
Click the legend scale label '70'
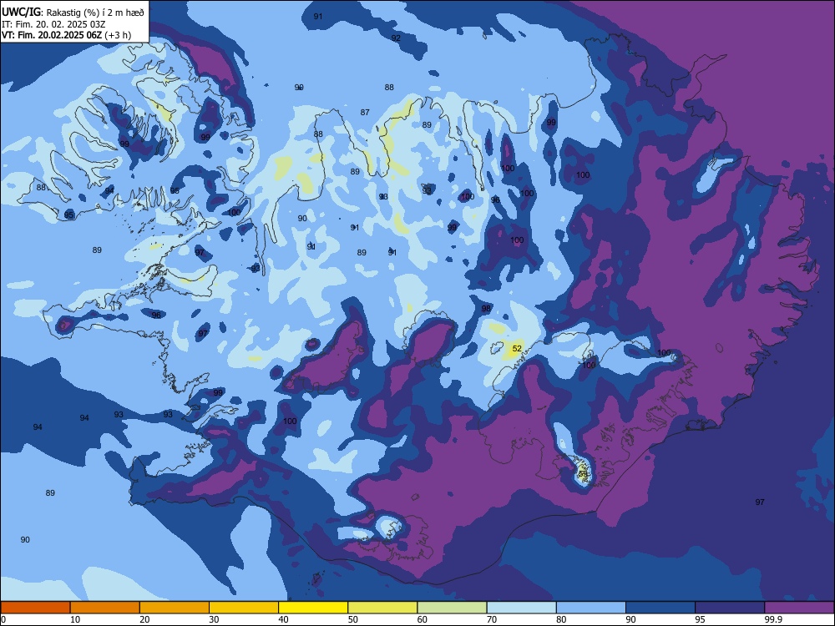click(x=492, y=619)
